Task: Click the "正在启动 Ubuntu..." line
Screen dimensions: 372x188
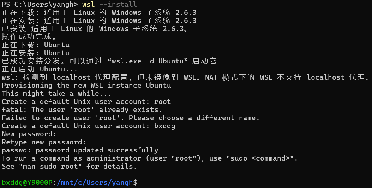Action: click(40, 69)
